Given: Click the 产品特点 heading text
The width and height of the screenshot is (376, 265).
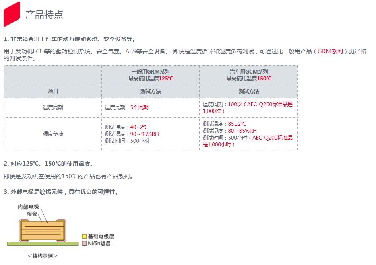Looking at the screenshot, I should (x=44, y=14).
